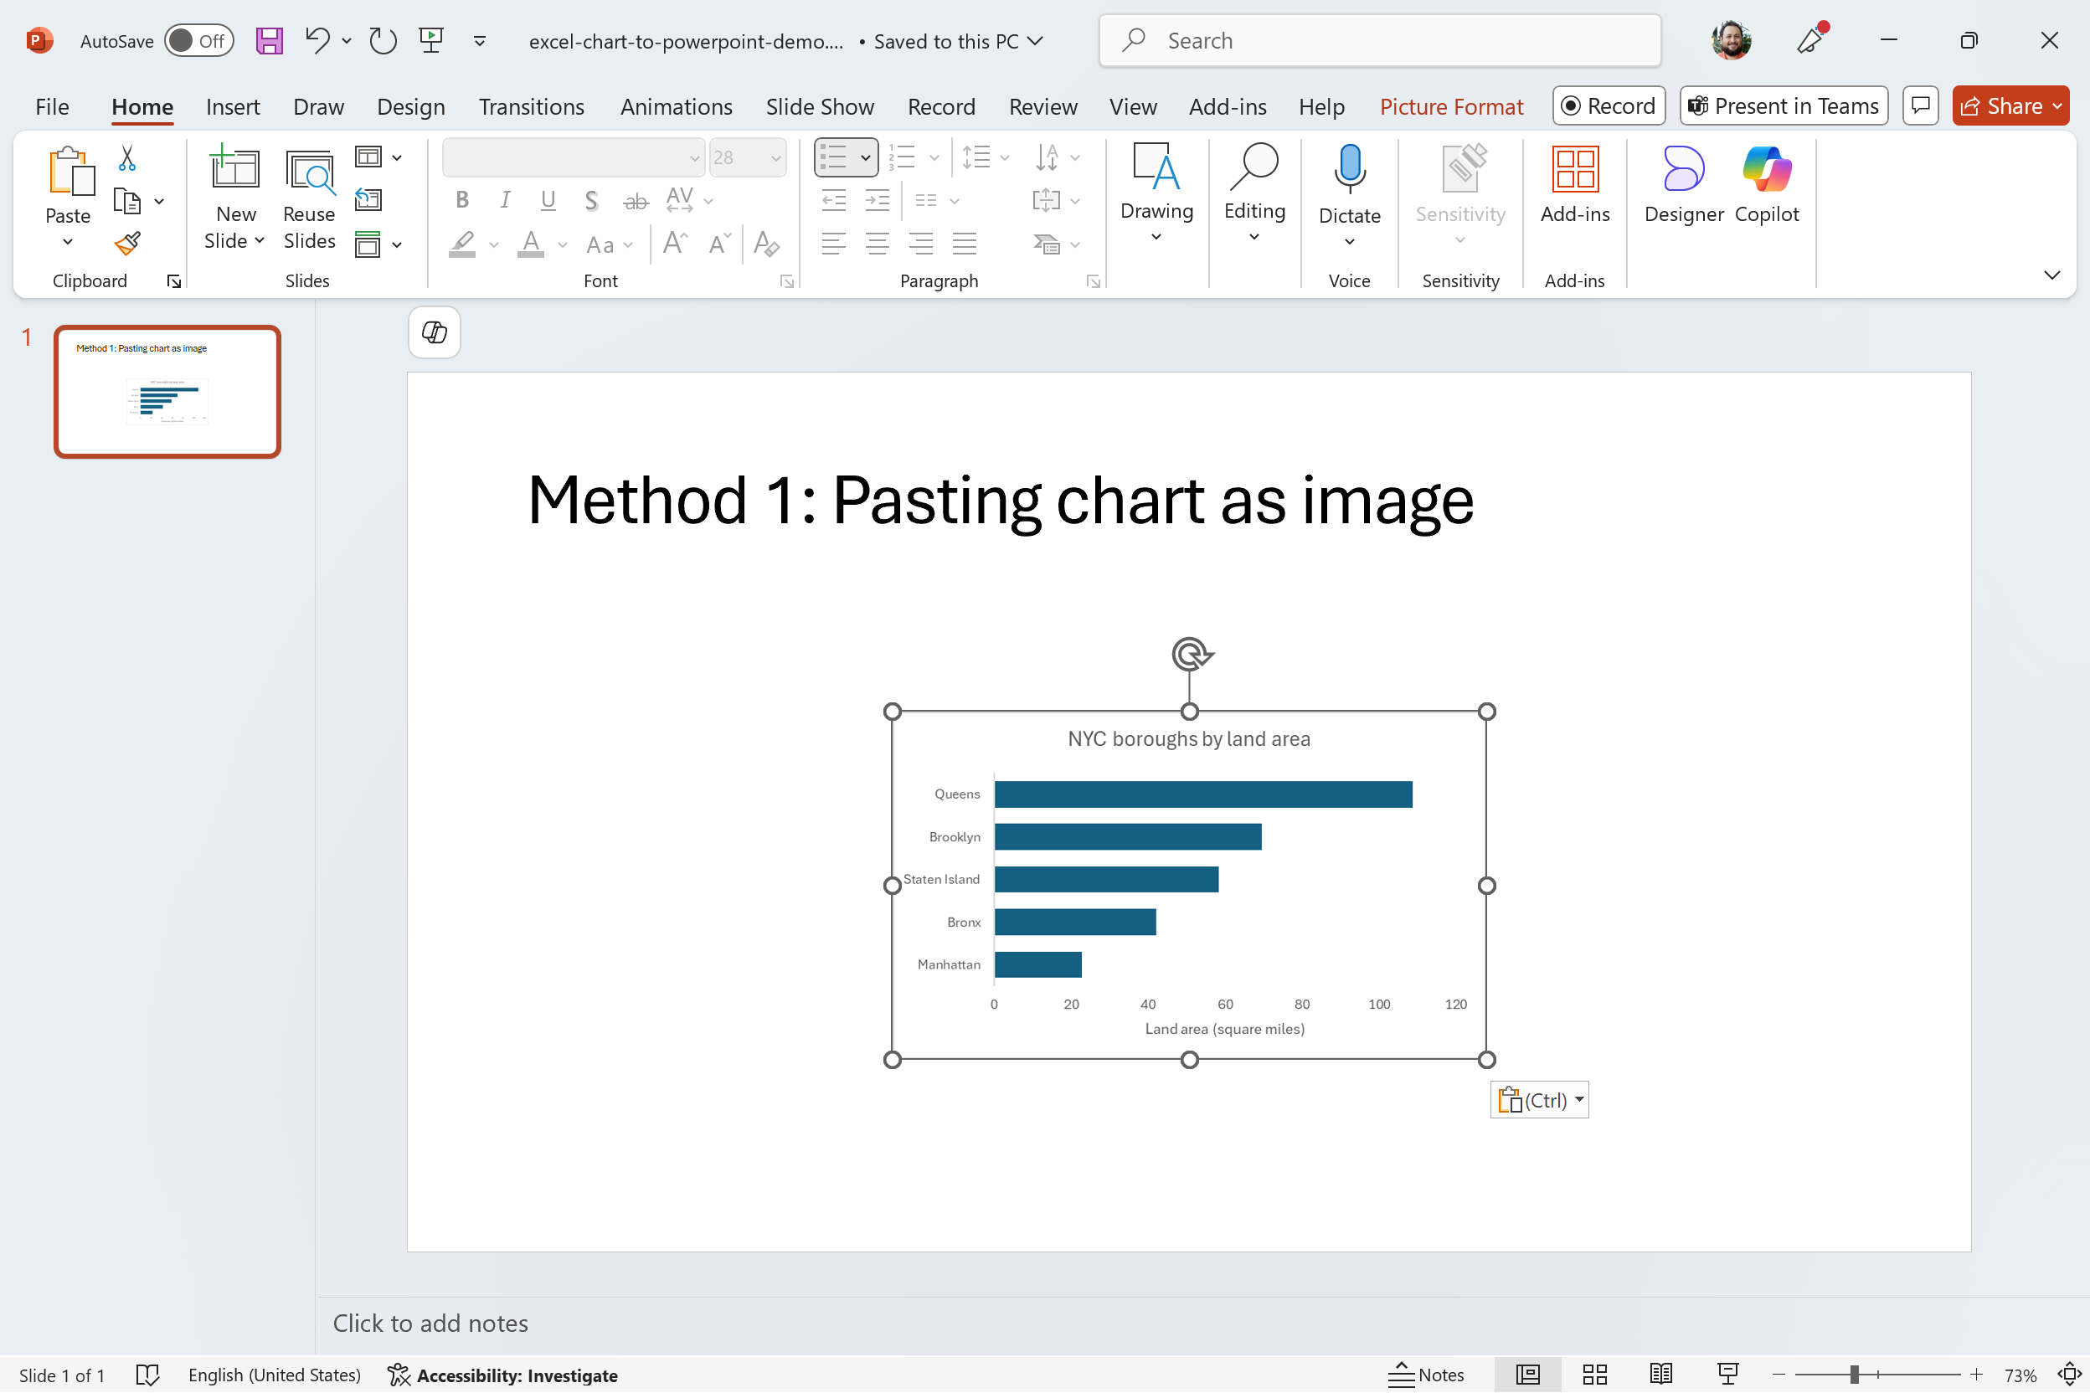
Task: Expand the Paste Options (Ctrl) dropdown
Action: click(1539, 1100)
